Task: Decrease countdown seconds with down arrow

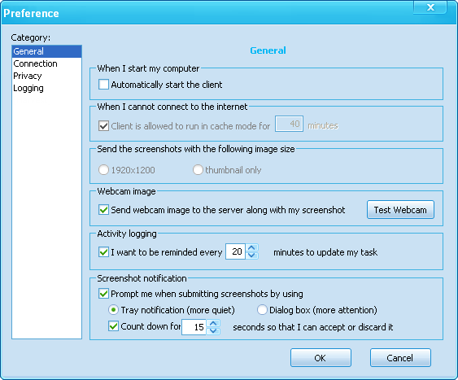Action: [x=213, y=331]
